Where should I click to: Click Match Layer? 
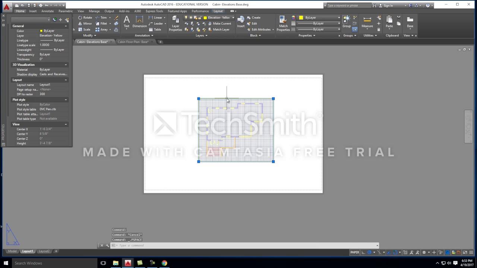[x=219, y=29]
